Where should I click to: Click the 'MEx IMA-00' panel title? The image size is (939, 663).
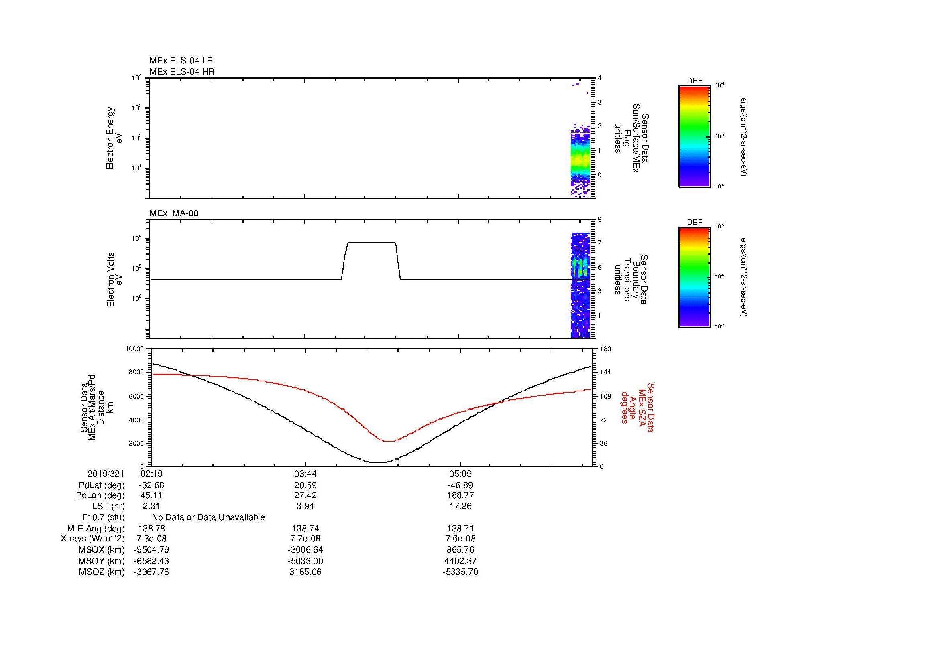pyautogui.click(x=174, y=213)
